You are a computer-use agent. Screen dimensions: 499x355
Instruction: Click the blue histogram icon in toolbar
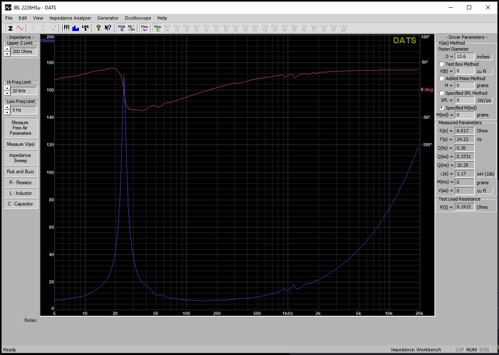tap(76, 28)
